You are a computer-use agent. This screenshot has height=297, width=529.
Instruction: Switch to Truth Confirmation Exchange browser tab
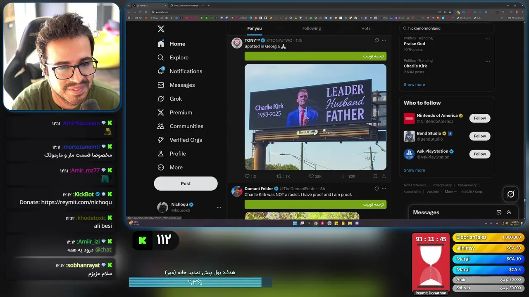click(x=187, y=5)
